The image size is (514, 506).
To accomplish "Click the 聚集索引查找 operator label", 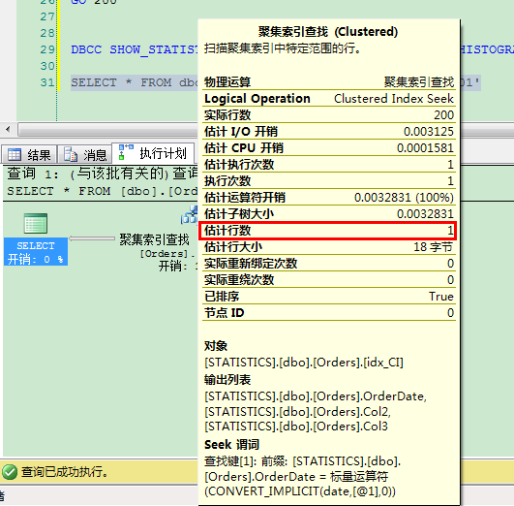I will 155,239.
